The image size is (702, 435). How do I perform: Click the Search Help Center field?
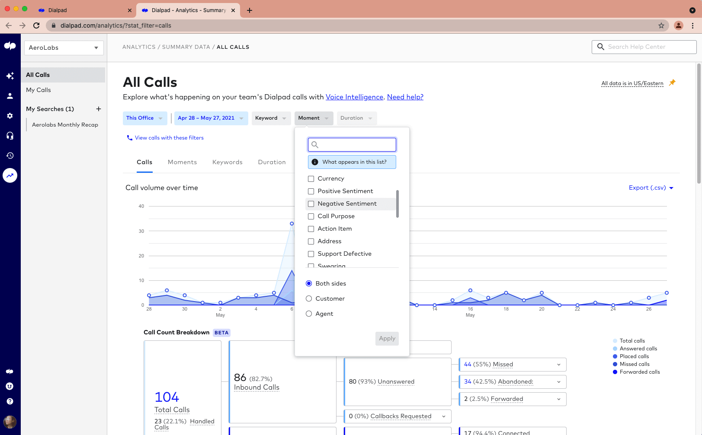pos(644,47)
